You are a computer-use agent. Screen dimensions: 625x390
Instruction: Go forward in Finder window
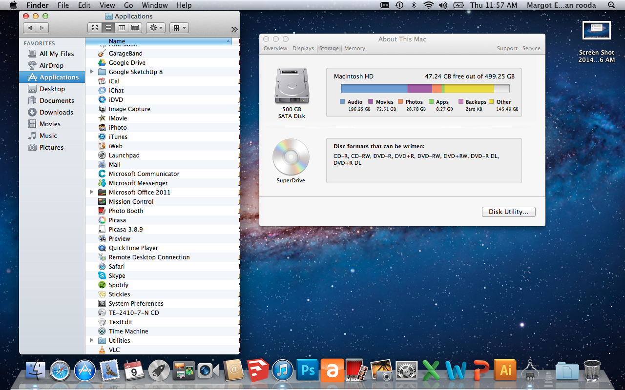[42, 28]
